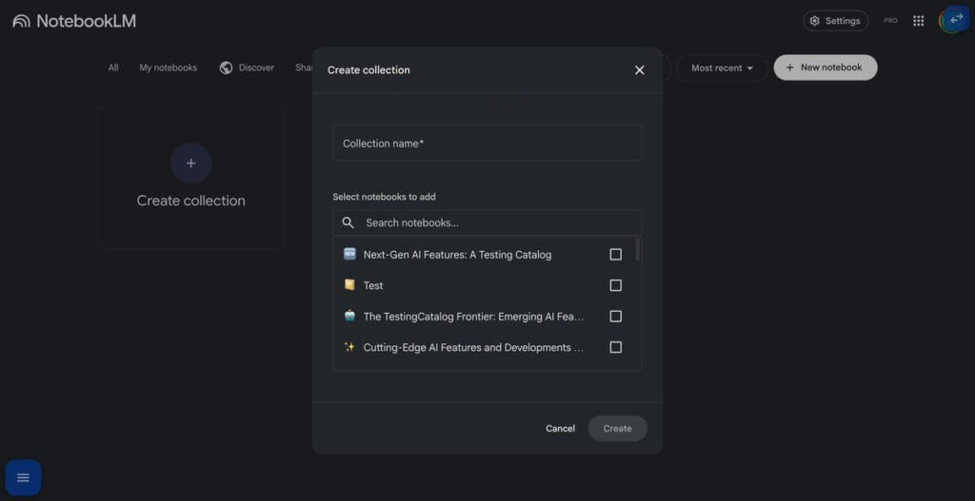The image size is (975, 501).
Task: Switch to the All tab
Action: 113,67
